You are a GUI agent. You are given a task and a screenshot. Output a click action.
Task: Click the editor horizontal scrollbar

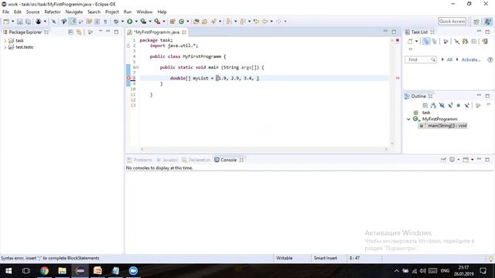pos(264,149)
